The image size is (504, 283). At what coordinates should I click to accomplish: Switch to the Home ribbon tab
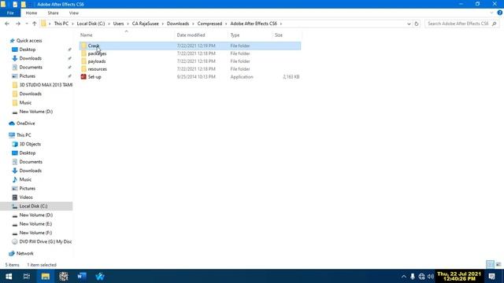point(31,13)
